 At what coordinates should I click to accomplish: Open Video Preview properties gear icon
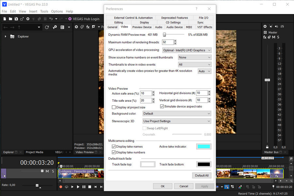pyautogui.click(x=76, y=27)
